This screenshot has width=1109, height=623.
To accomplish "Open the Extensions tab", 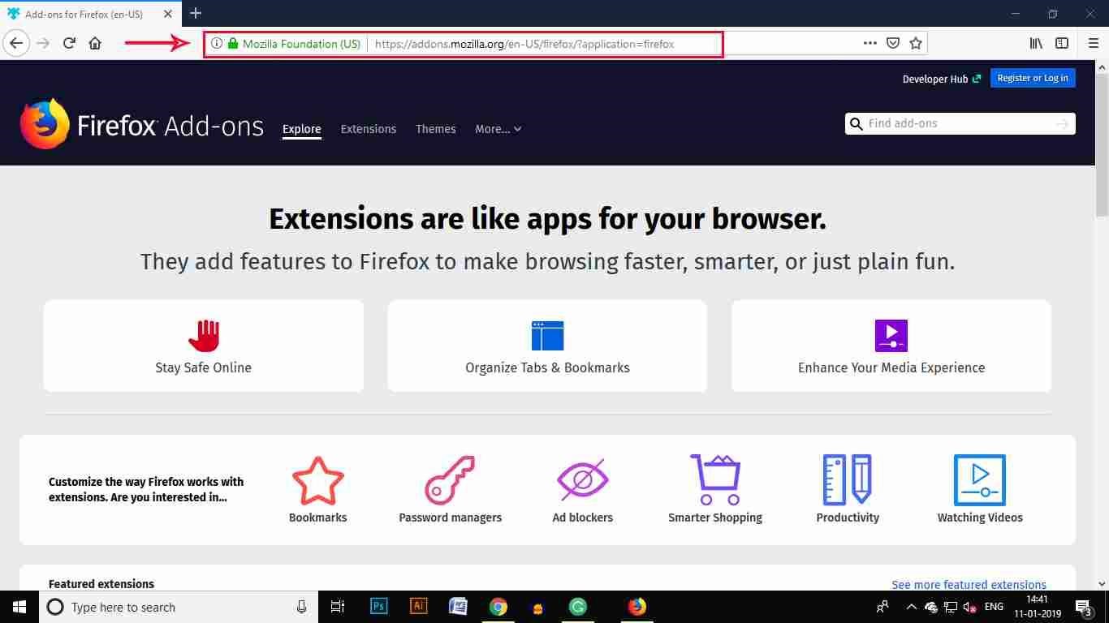I will pyautogui.click(x=369, y=129).
